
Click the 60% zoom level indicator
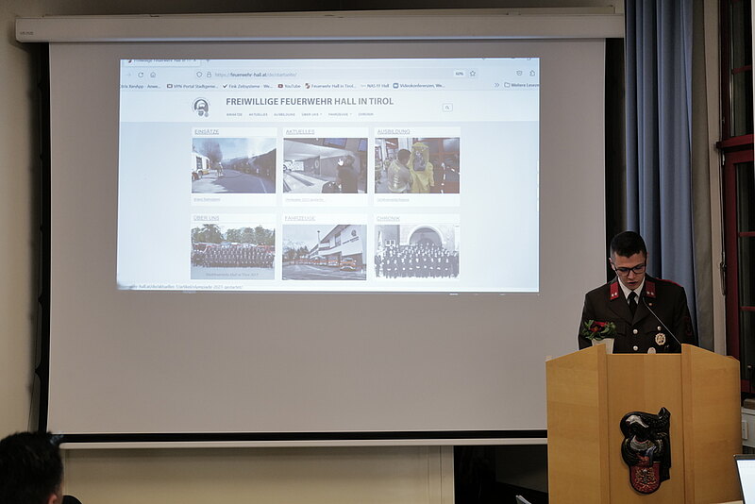460,74
